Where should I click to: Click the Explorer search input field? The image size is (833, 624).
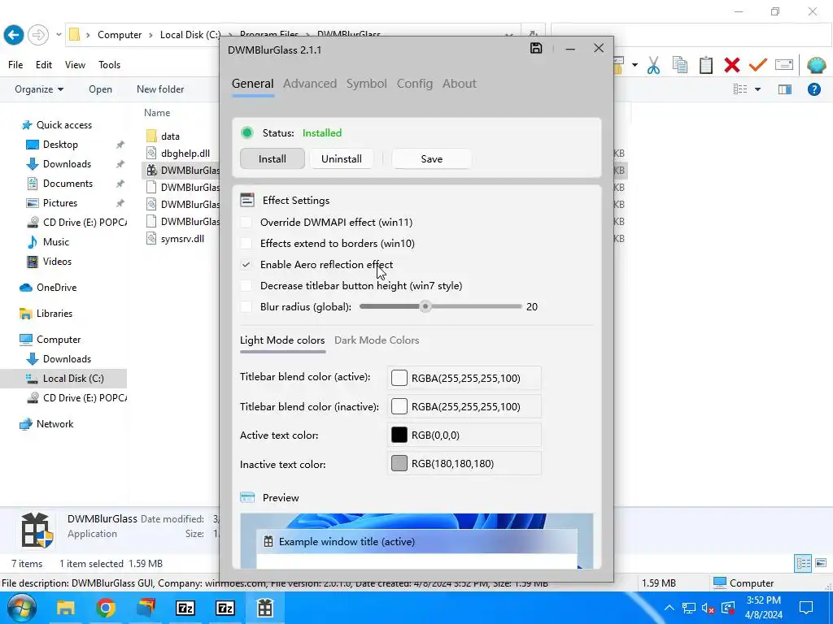[691, 35]
